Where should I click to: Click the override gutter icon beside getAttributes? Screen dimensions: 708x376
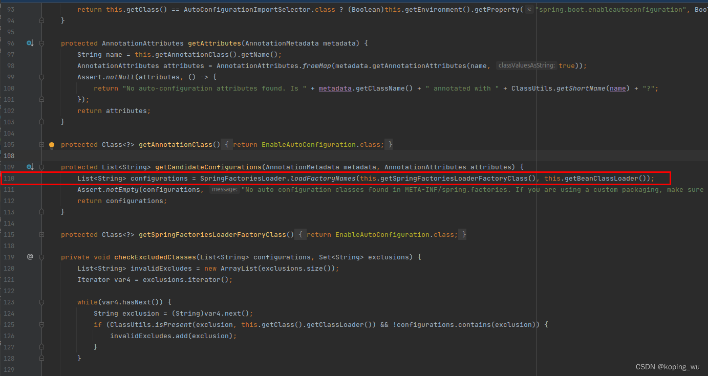[x=30, y=43]
